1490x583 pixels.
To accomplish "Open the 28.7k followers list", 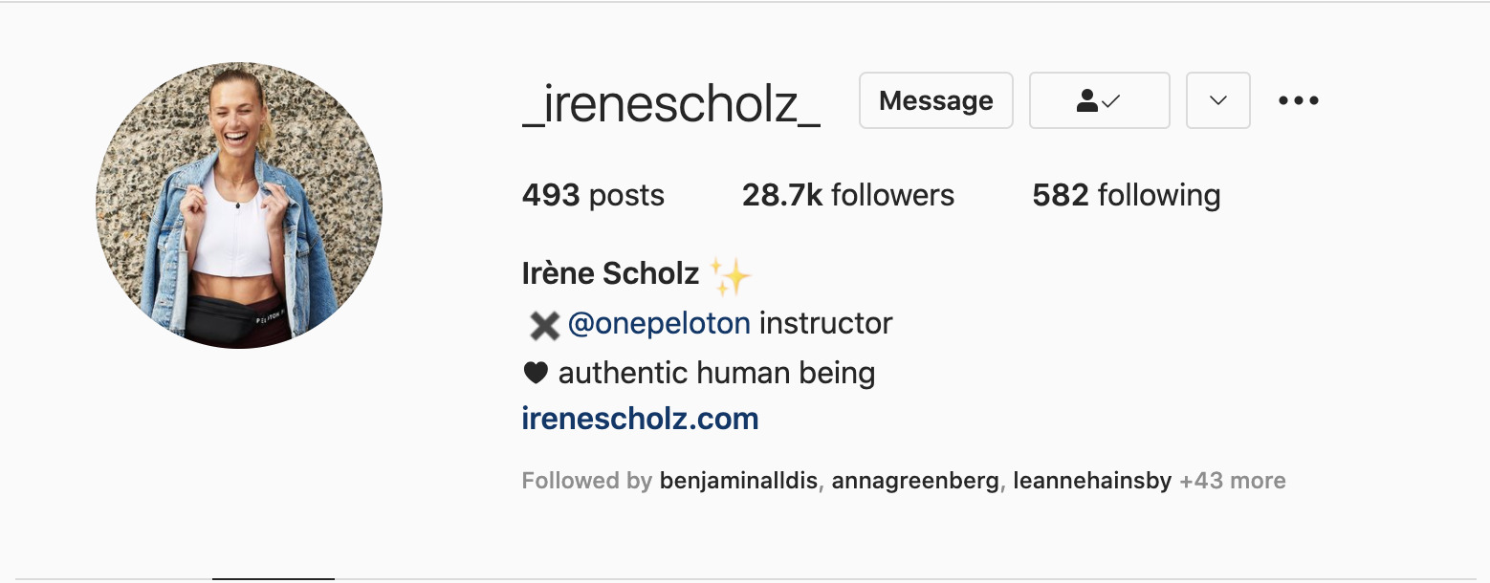I will pyautogui.click(x=847, y=196).
